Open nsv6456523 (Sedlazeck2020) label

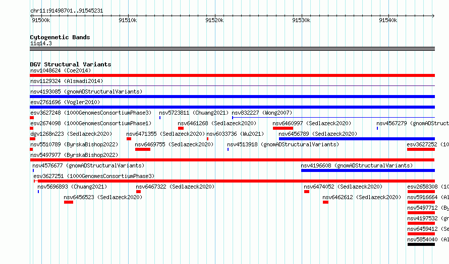pyautogui.click(x=103, y=197)
